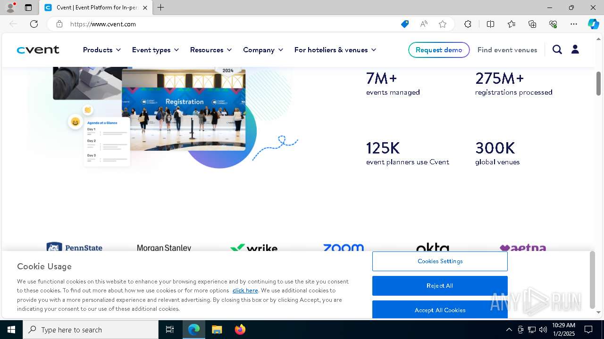The width and height of the screenshot is (604, 339).
Task: Open Favorites list icon
Action: (x=512, y=24)
